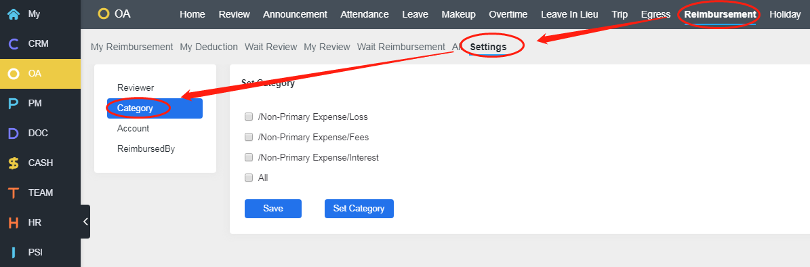Go to Announcement section

(x=295, y=14)
